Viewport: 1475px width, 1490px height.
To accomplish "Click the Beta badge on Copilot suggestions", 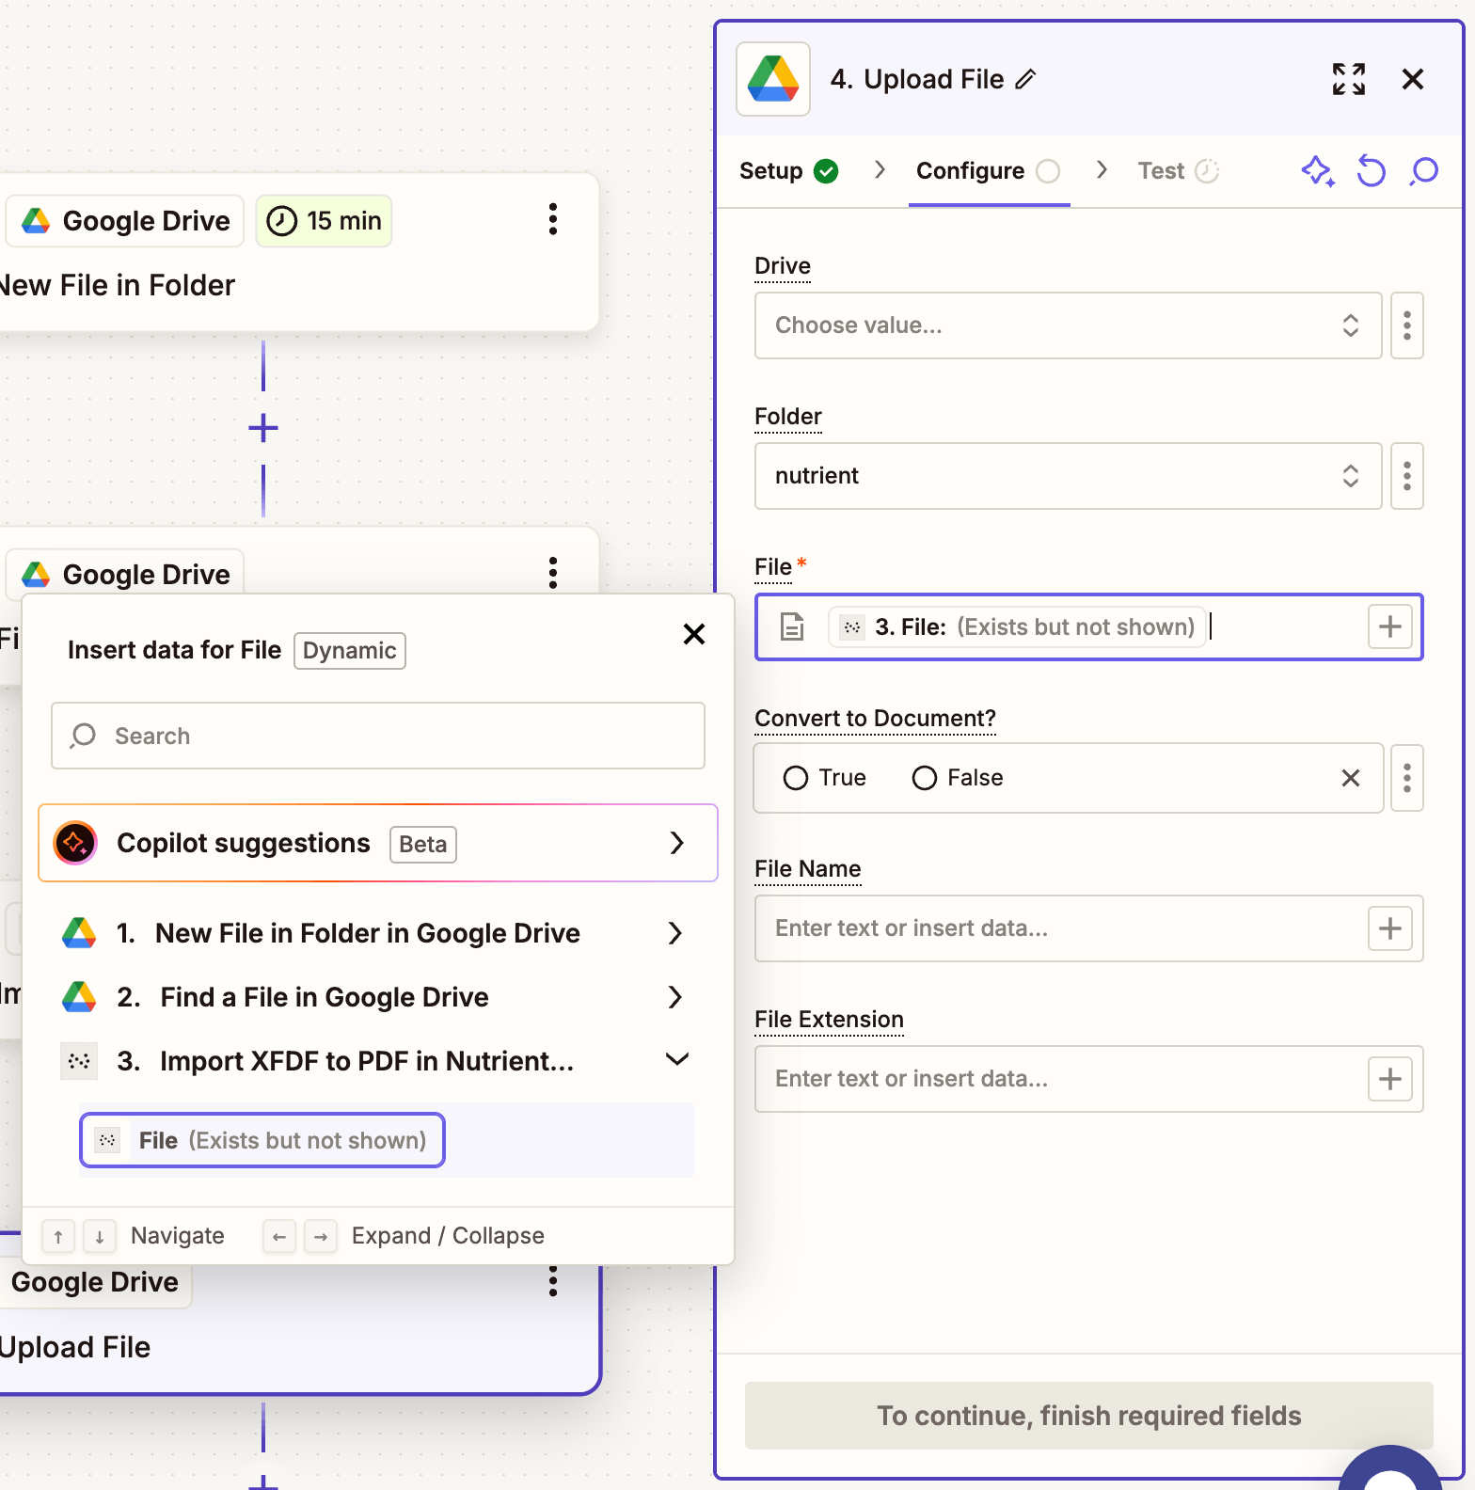I will (x=423, y=845).
